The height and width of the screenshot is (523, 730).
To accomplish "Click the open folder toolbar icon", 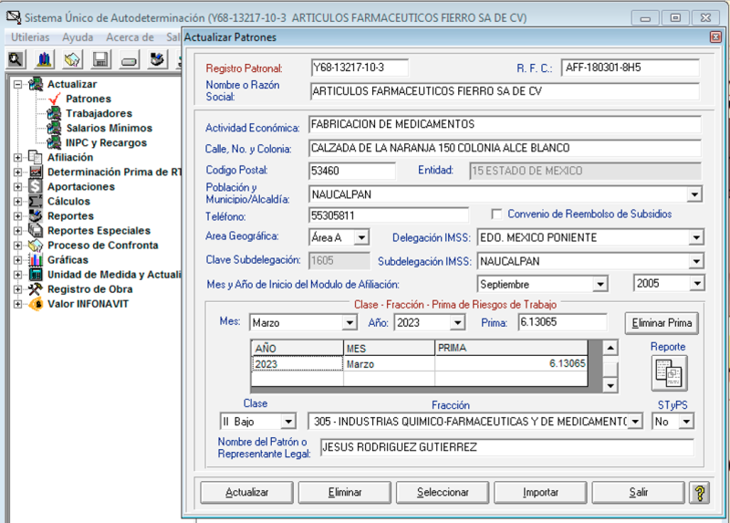I will 72,59.
